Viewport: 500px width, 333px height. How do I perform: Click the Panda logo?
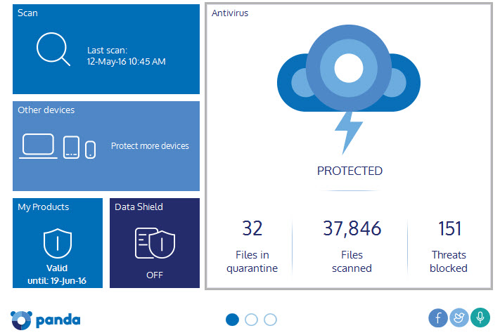[45, 320]
